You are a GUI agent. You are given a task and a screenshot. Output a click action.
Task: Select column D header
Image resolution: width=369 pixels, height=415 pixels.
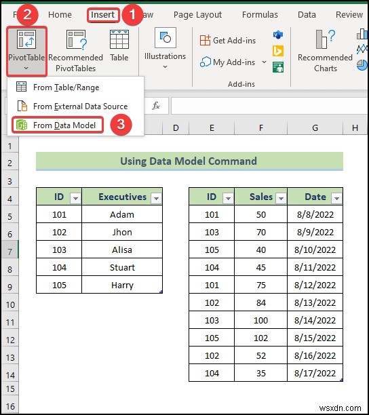coord(176,128)
